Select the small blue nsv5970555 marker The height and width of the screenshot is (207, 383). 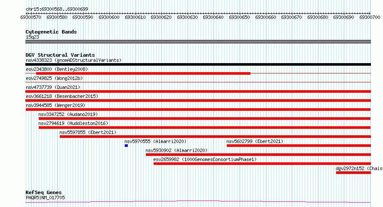(126, 146)
